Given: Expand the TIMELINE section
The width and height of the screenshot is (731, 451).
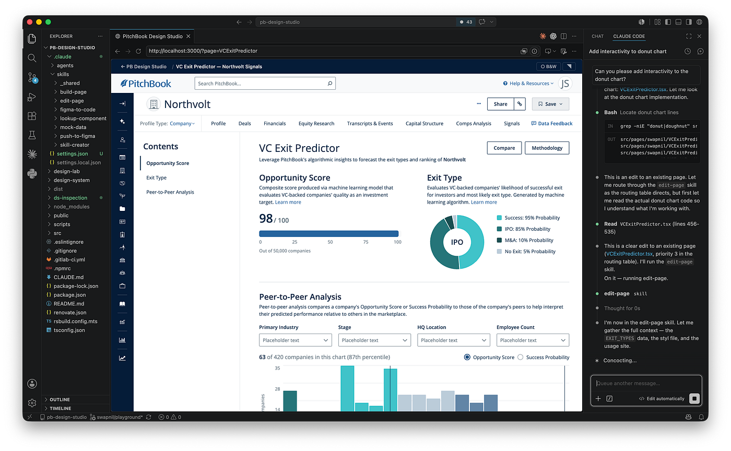Looking at the screenshot, I should [x=60, y=408].
